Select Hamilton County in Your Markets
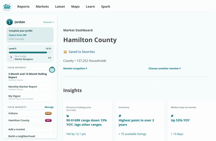 pyautogui.click(x=30, y=120)
